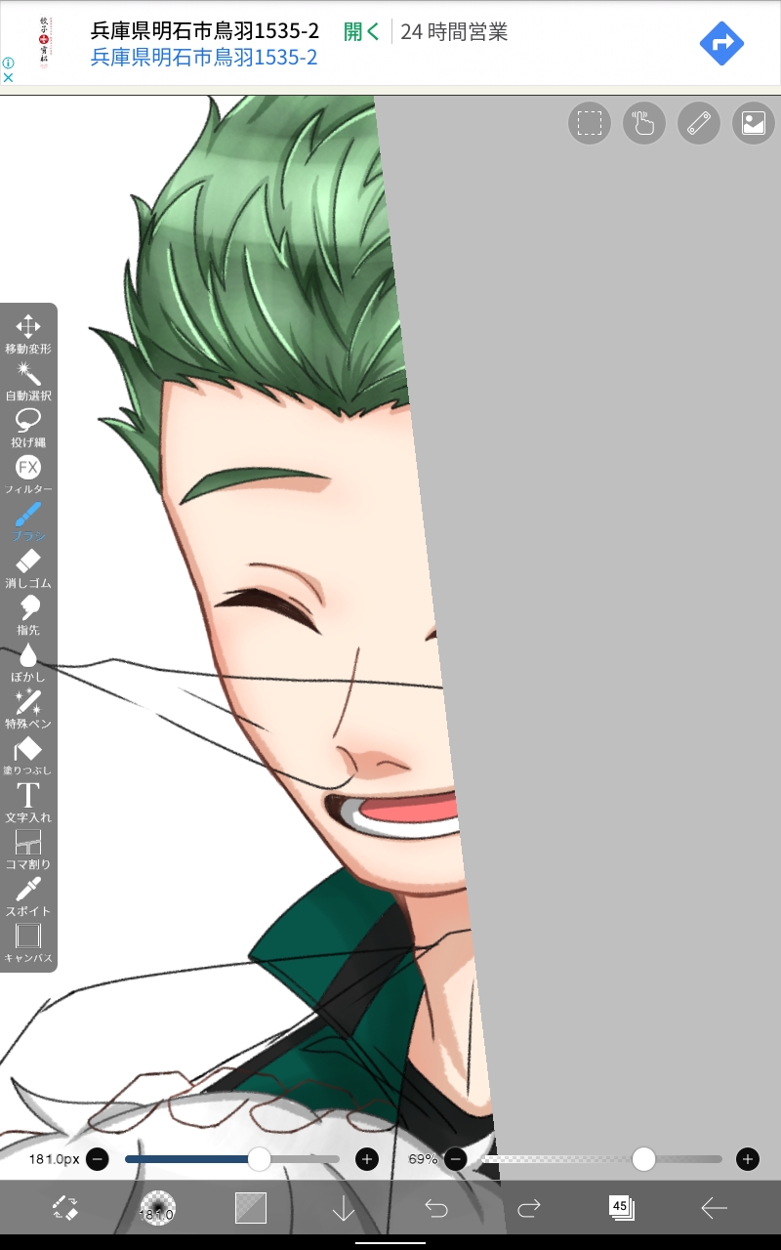Click the ad info icon
This screenshot has height=1250, width=781.
coord(7,62)
